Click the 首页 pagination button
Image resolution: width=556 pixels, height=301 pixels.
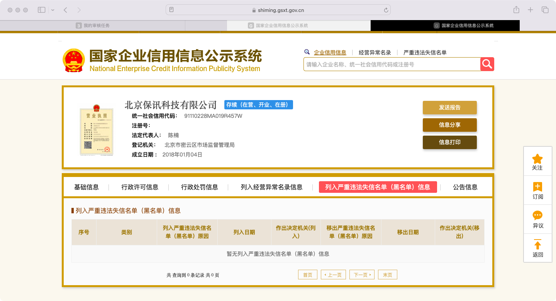[x=308, y=275]
